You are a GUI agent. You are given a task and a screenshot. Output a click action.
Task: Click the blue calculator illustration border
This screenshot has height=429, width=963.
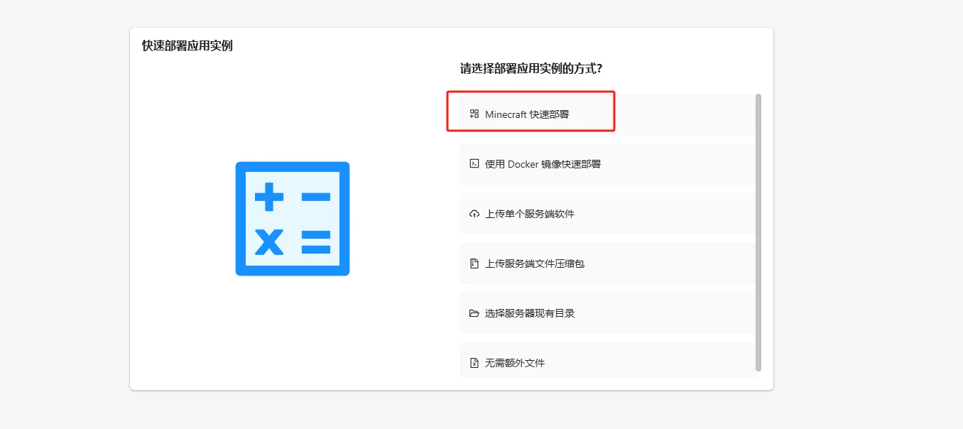click(240, 219)
